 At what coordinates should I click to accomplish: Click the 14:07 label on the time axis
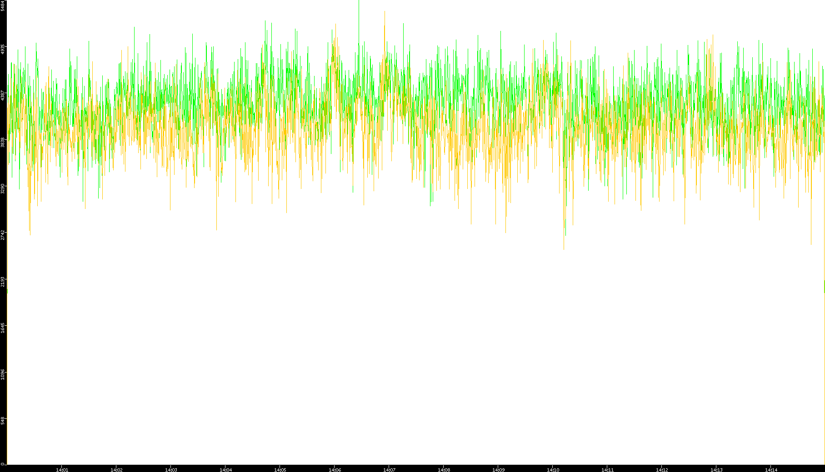coord(389,470)
